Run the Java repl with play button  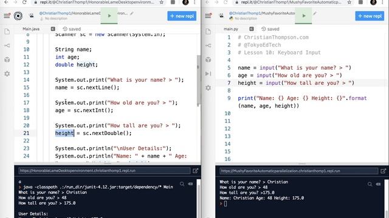(x=109, y=16)
